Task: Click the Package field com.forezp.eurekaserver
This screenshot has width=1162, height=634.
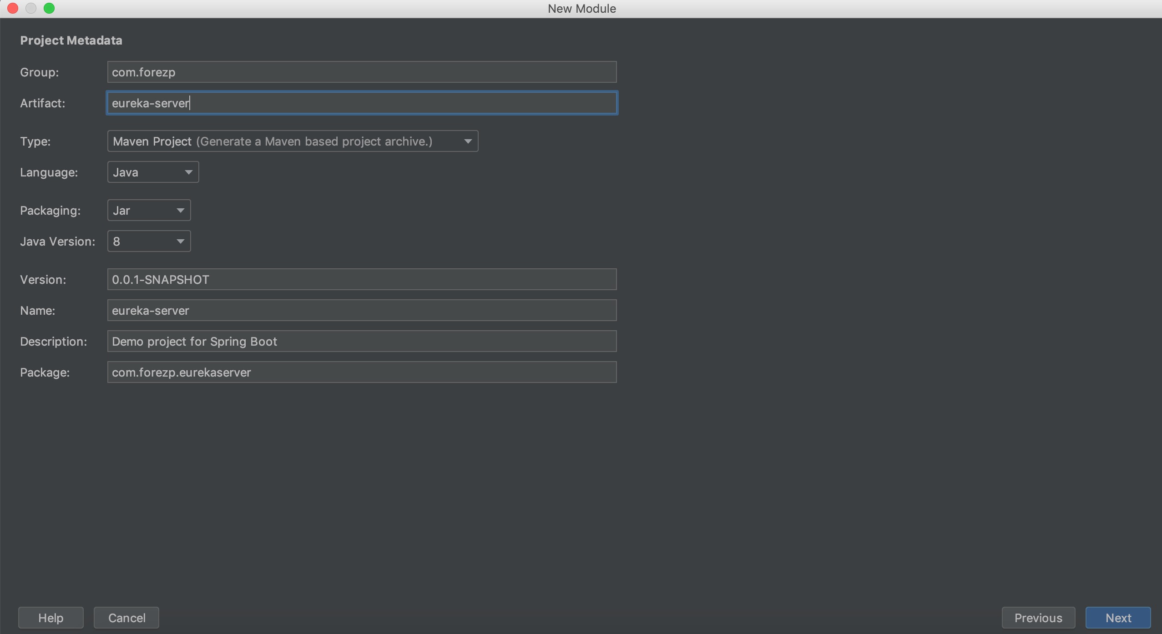Action: tap(362, 372)
